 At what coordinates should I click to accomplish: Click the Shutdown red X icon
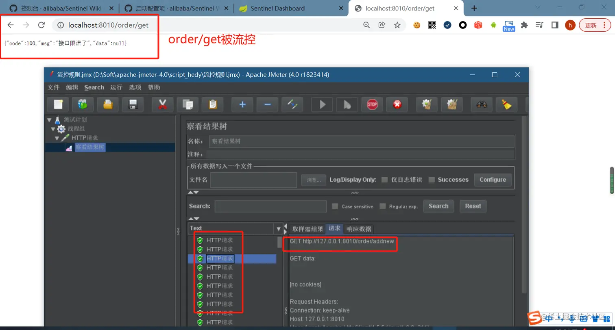click(397, 104)
